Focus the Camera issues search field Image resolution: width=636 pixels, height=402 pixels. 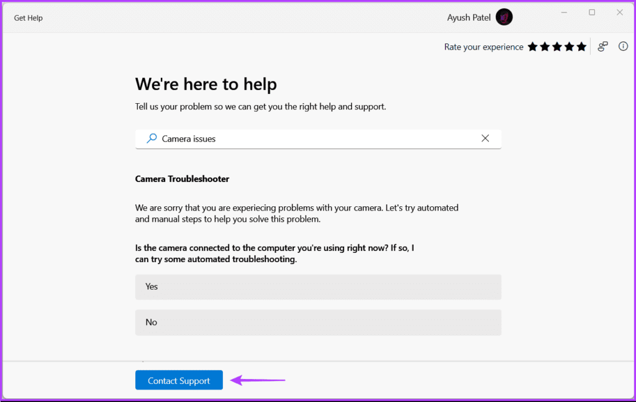pos(318,139)
